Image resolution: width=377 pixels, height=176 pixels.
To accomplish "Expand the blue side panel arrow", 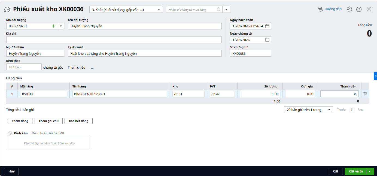I will click(375, 76).
